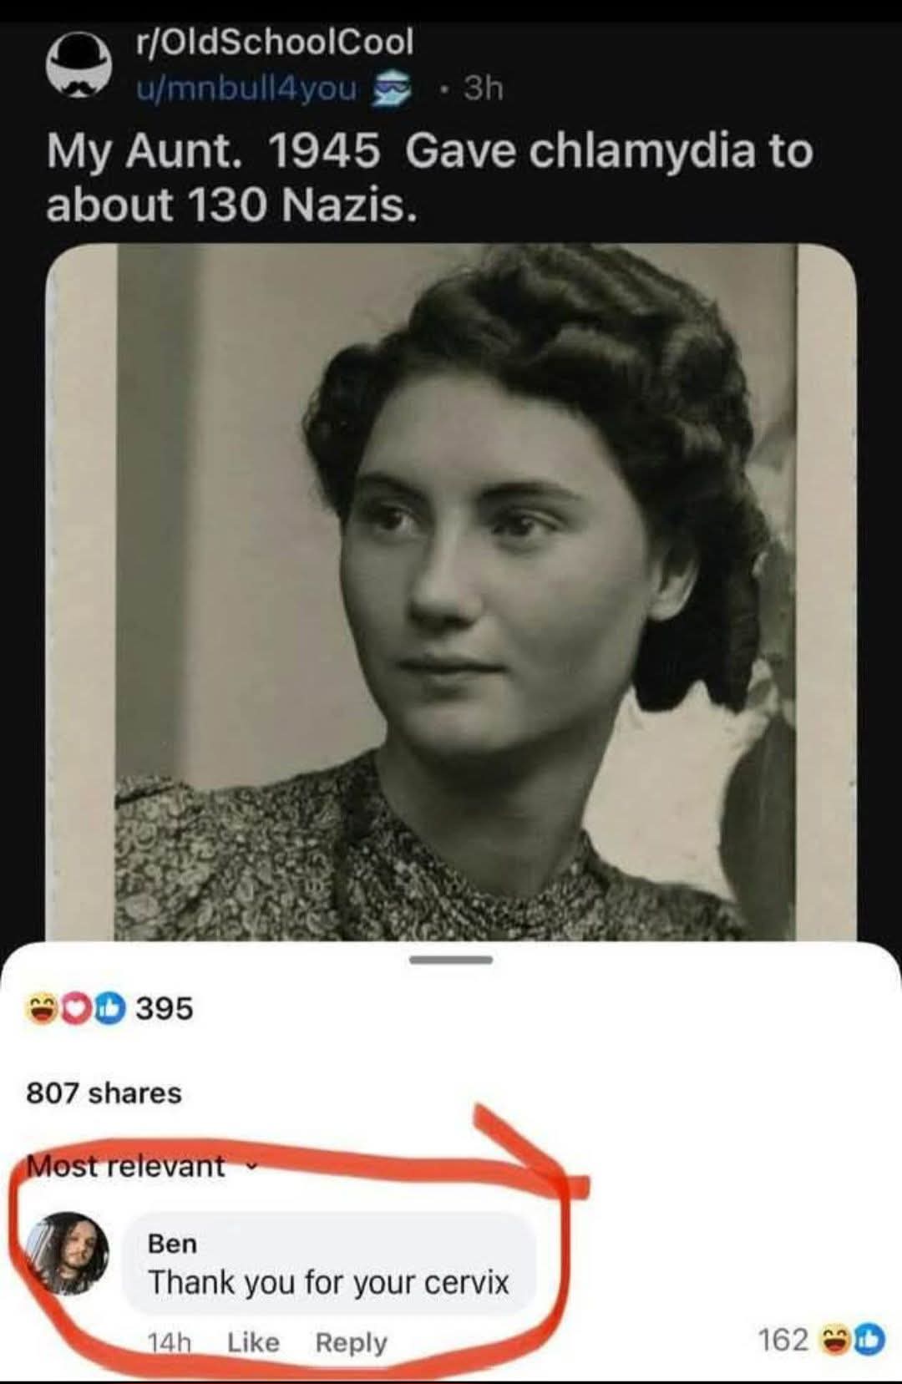Expand the Most relevant sort dropdown
Image resolution: width=902 pixels, height=1384 pixels.
coord(139,1165)
